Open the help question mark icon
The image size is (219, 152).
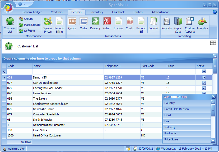coord(215,12)
